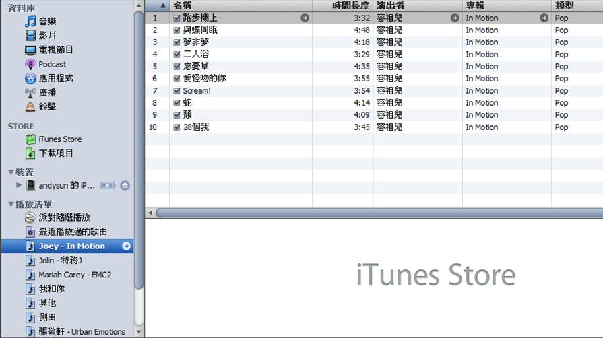Screen dimensions: 603x338
Task: Open the Mariah Carey - EMC2 playlist
Action: (75, 275)
